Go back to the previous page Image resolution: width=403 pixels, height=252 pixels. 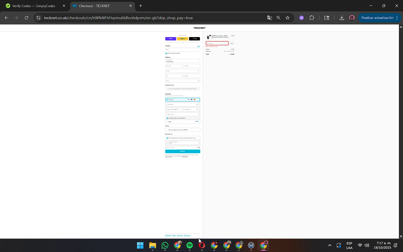(6, 18)
